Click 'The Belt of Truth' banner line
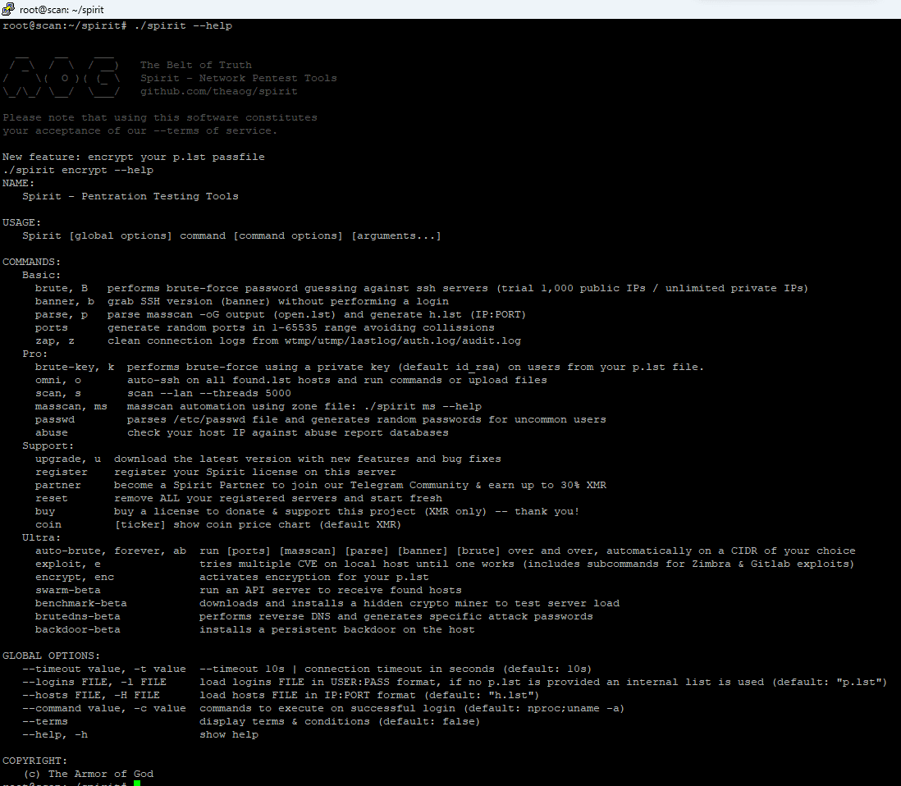This screenshot has width=901, height=786. tap(196, 65)
